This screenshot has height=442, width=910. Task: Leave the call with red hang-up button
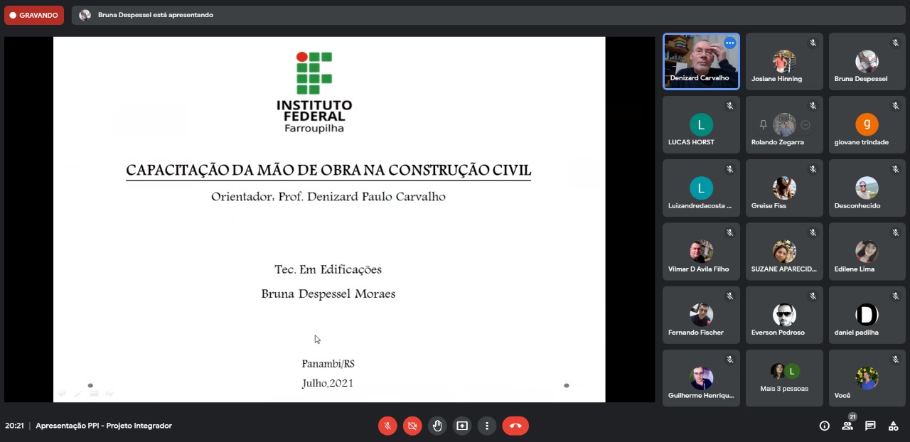515,426
